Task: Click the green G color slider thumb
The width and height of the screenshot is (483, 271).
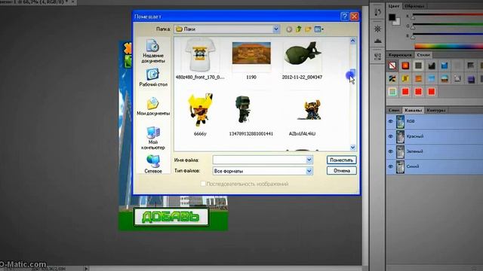Action: [413, 28]
